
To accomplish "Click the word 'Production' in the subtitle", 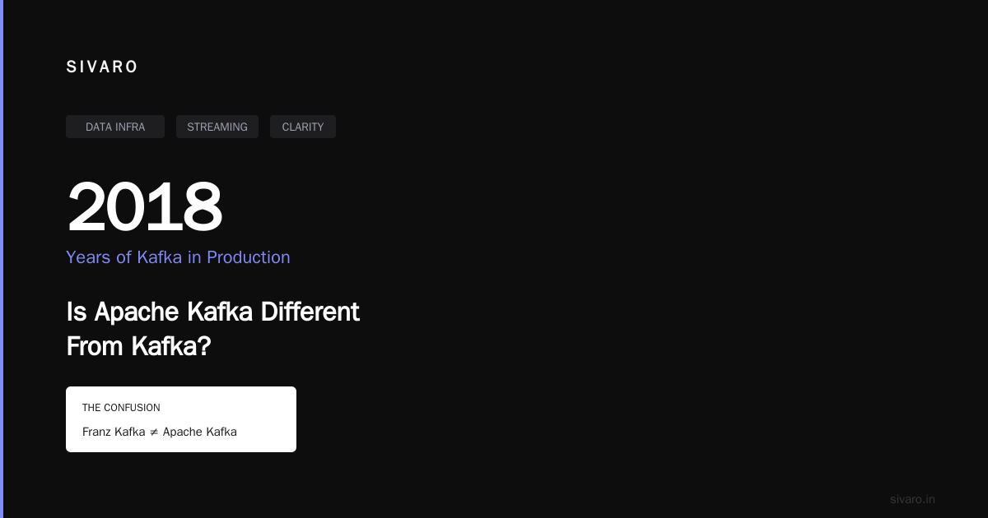I will coord(249,257).
